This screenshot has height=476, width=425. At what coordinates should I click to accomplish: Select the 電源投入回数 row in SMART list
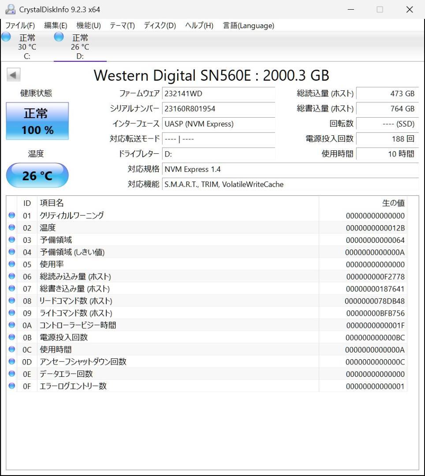176,337
